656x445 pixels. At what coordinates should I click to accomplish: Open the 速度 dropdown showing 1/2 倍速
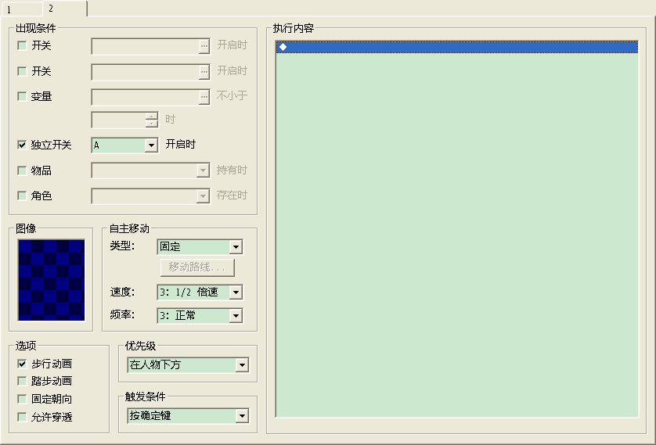tap(200, 292)
